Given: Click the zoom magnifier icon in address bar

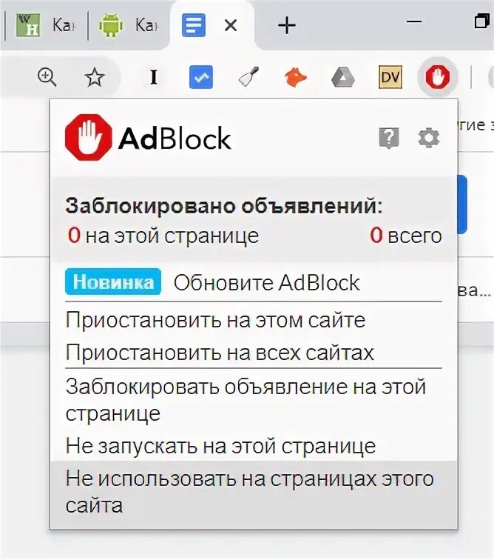Looking at the screenshot, I should (x=47, y=77).
